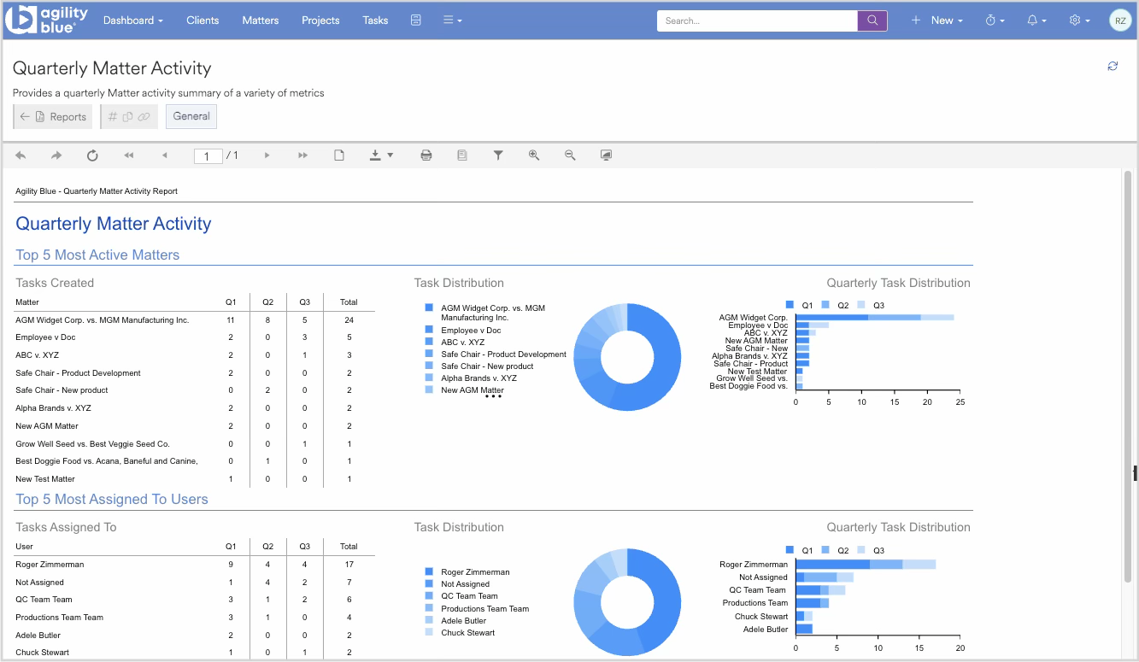
Task: Toggle Q1 legend in the users bar chart
Action: pyautogui.click(x=800, y=550)
